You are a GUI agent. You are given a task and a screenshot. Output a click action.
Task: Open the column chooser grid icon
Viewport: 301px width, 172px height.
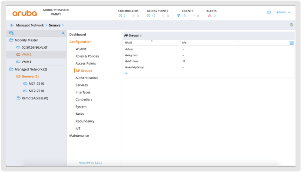(x=291, y=43)
